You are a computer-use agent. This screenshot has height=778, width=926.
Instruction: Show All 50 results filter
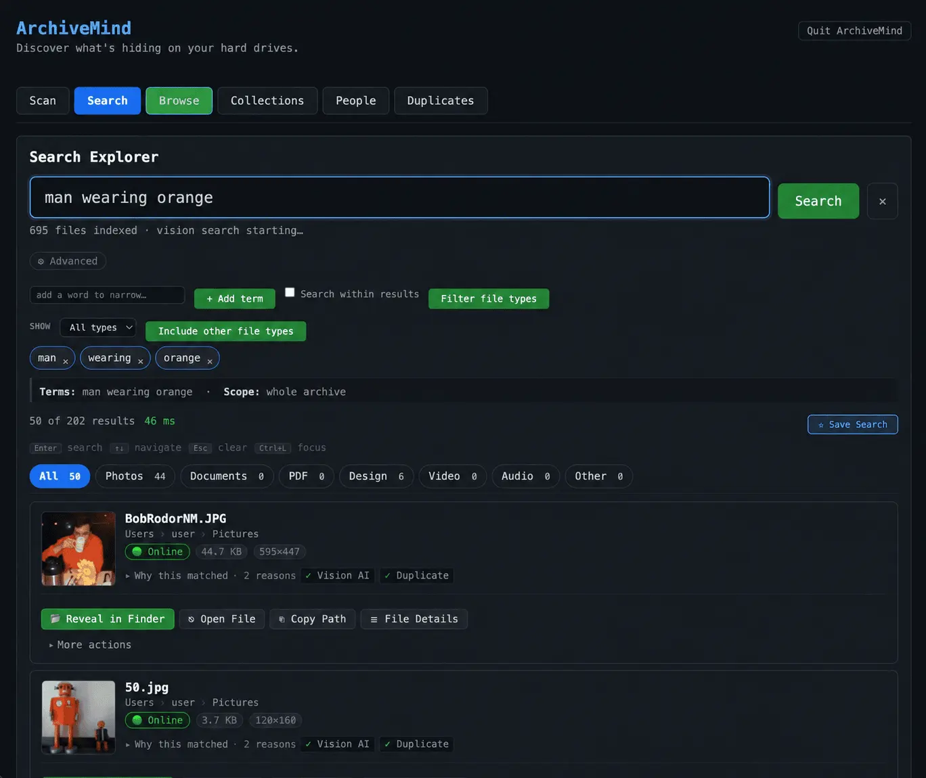click(x=60, y=476)
